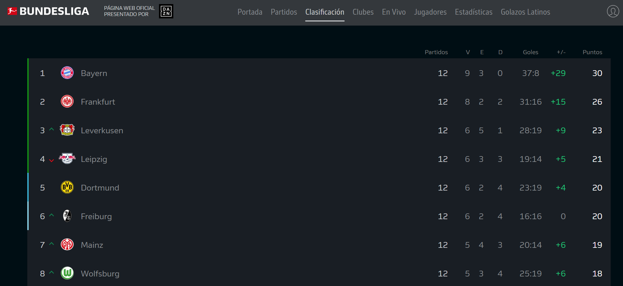Open the user account profile icon
Image resolution: width=623 pixels, height=286 pixels.
coord(613,11)
